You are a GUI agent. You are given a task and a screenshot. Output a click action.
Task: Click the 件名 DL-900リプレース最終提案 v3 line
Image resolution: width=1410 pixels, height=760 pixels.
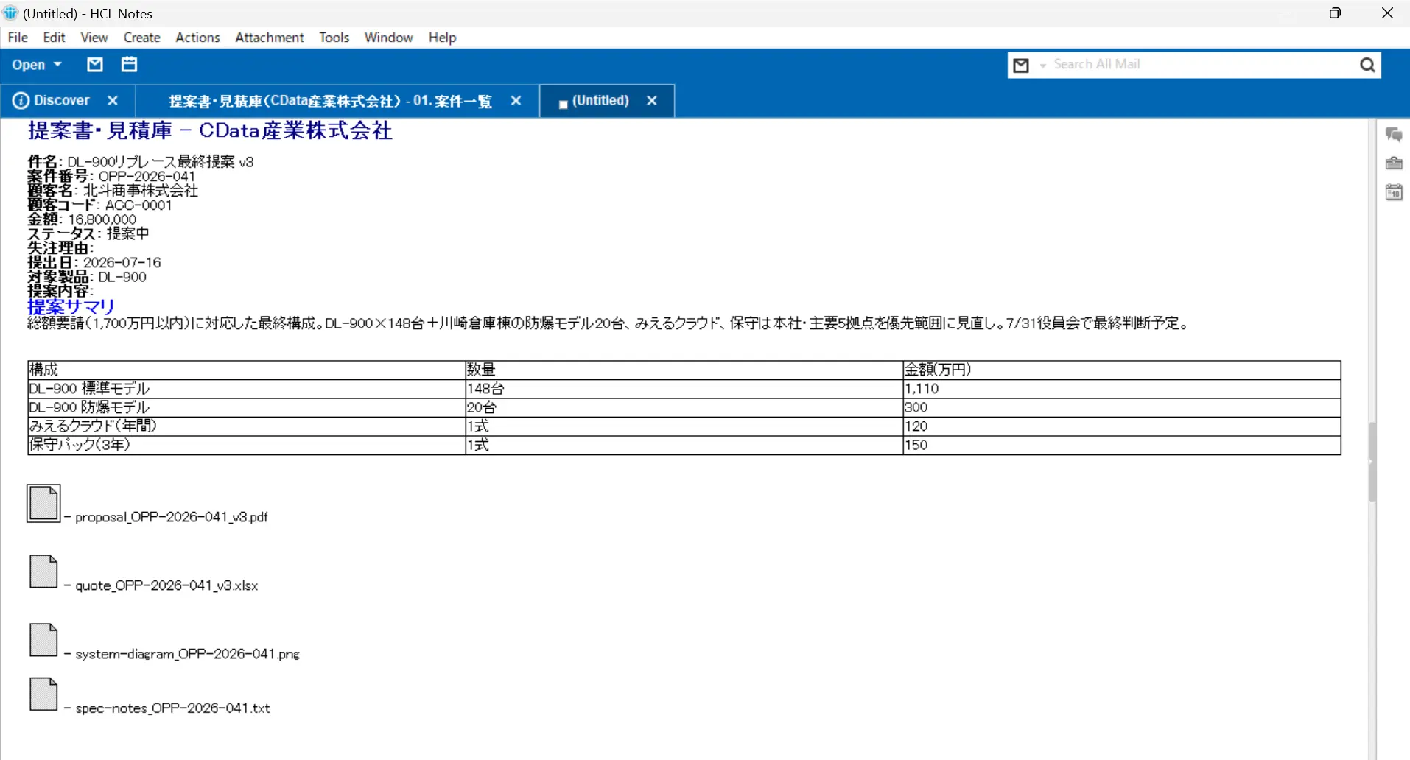pos(141,162)
